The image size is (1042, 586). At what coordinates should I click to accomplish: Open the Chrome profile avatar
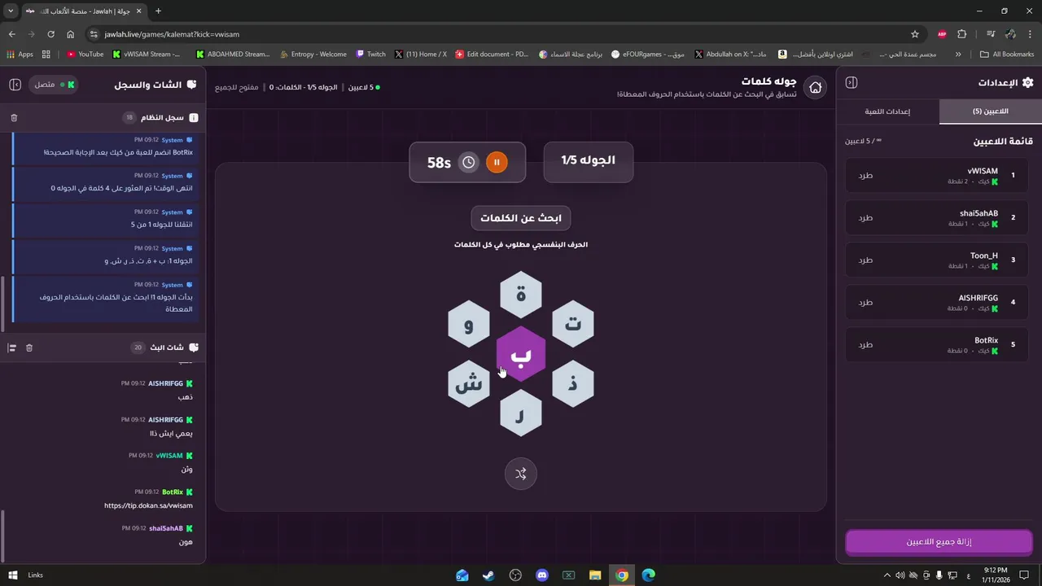(x=1010, y=34)
